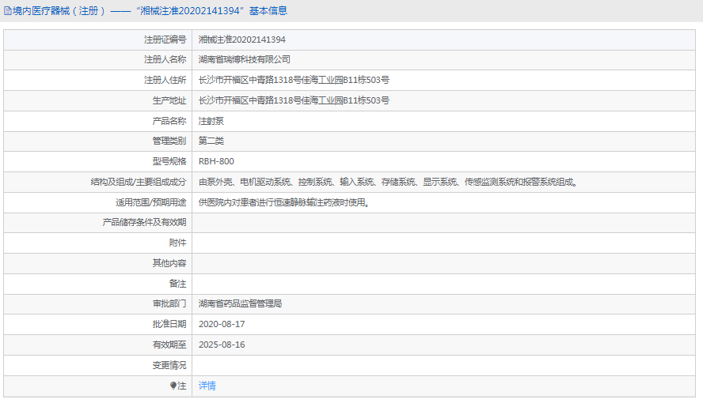Viewport: 703px width, 403px height.
Task: Click the label 生产地址
Action: coord(169,100)
